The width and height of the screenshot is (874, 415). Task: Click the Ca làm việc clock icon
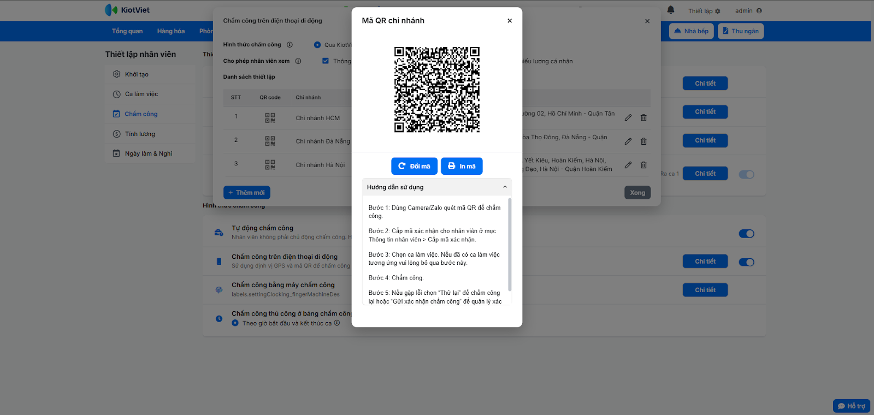click(116, 94)
